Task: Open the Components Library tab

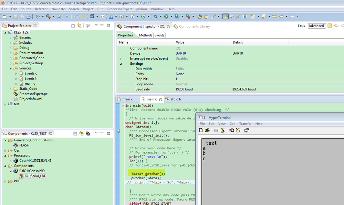Action: pyautogui.click(x=194, y=26)
